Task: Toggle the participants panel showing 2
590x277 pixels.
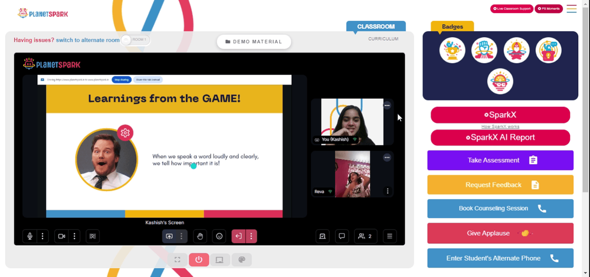Action: pos(365,236)
